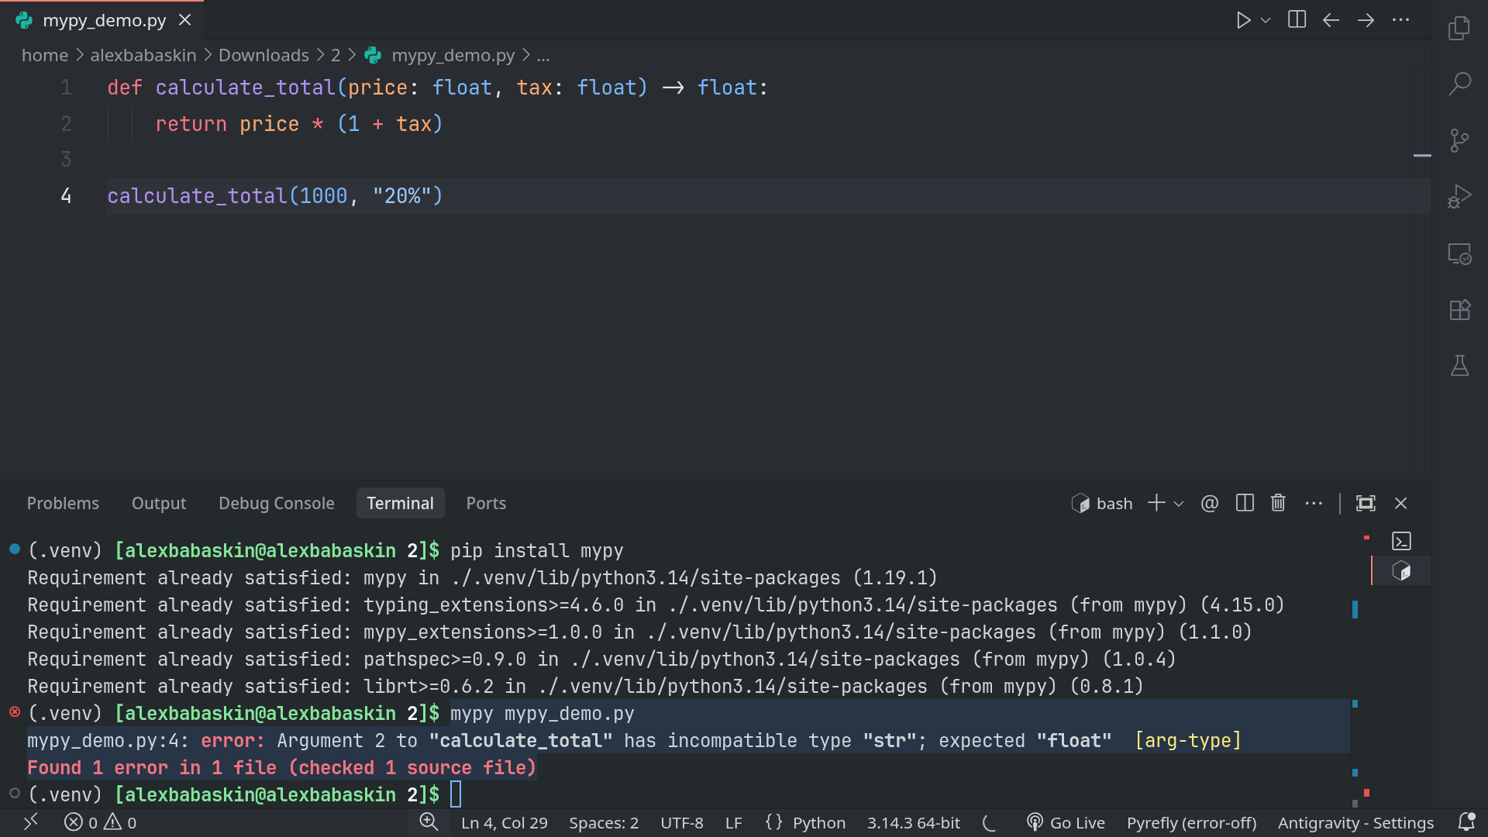This screenshot has height=837, width=1488.
Task: Open the Source Control view icon
Action: click(1459, 140)
